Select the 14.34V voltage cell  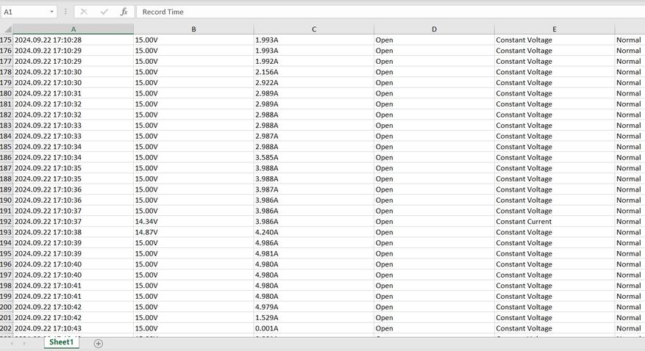[x=193, y=221]
